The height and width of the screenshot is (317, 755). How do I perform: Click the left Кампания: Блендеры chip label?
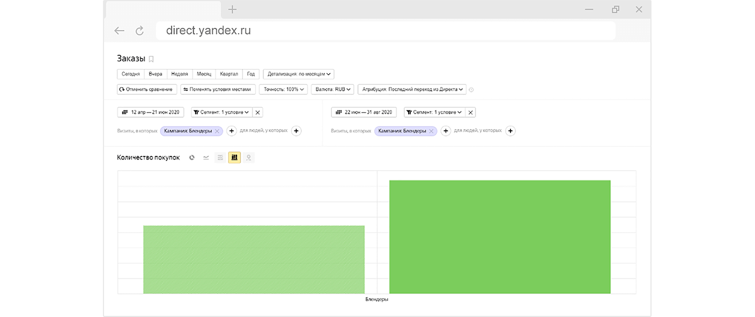(x=188, y=131)
